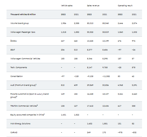Click the MAN Energy Solutions row label
This screenshot has height=137, width=147.
(20, 124)
